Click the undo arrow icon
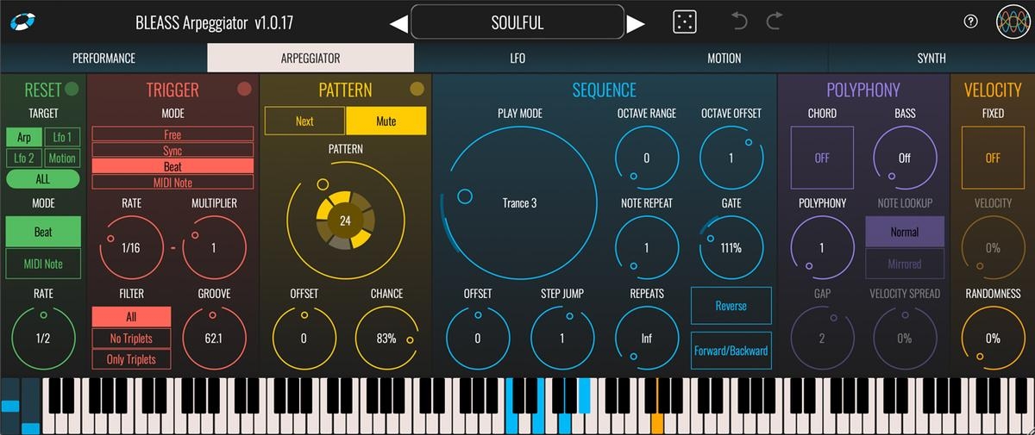1035x435 pixels. click(x=739, y=22)
